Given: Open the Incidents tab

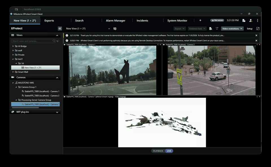Looking at the screenshot, I should coord(142,20).
